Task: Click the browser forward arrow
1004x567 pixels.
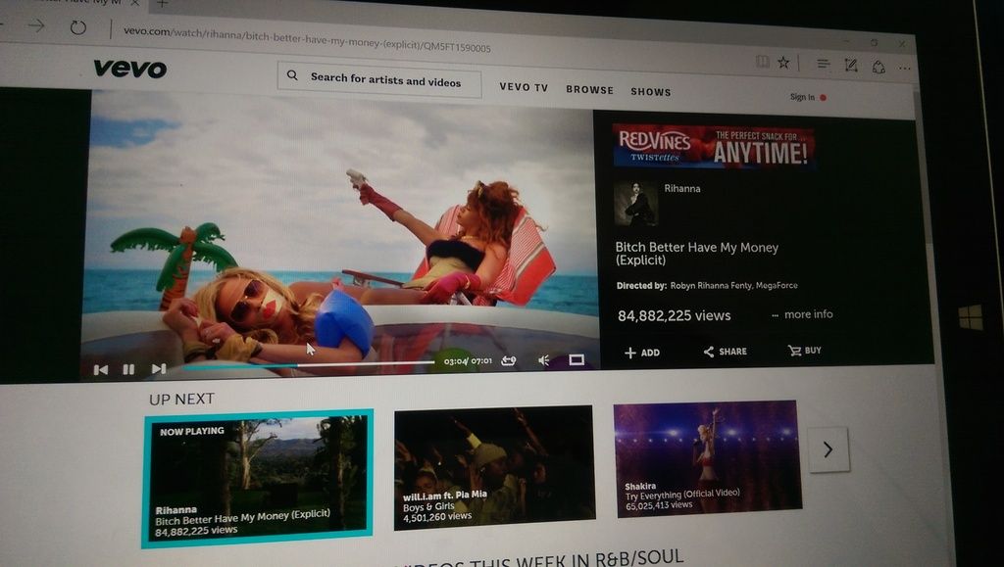Action: (36, 25)
